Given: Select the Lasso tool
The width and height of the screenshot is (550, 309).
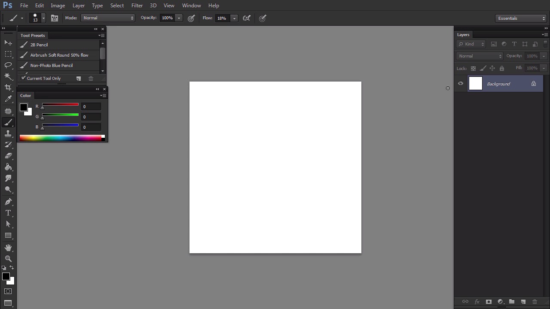Looking at the screenshot, I should 8,65.
